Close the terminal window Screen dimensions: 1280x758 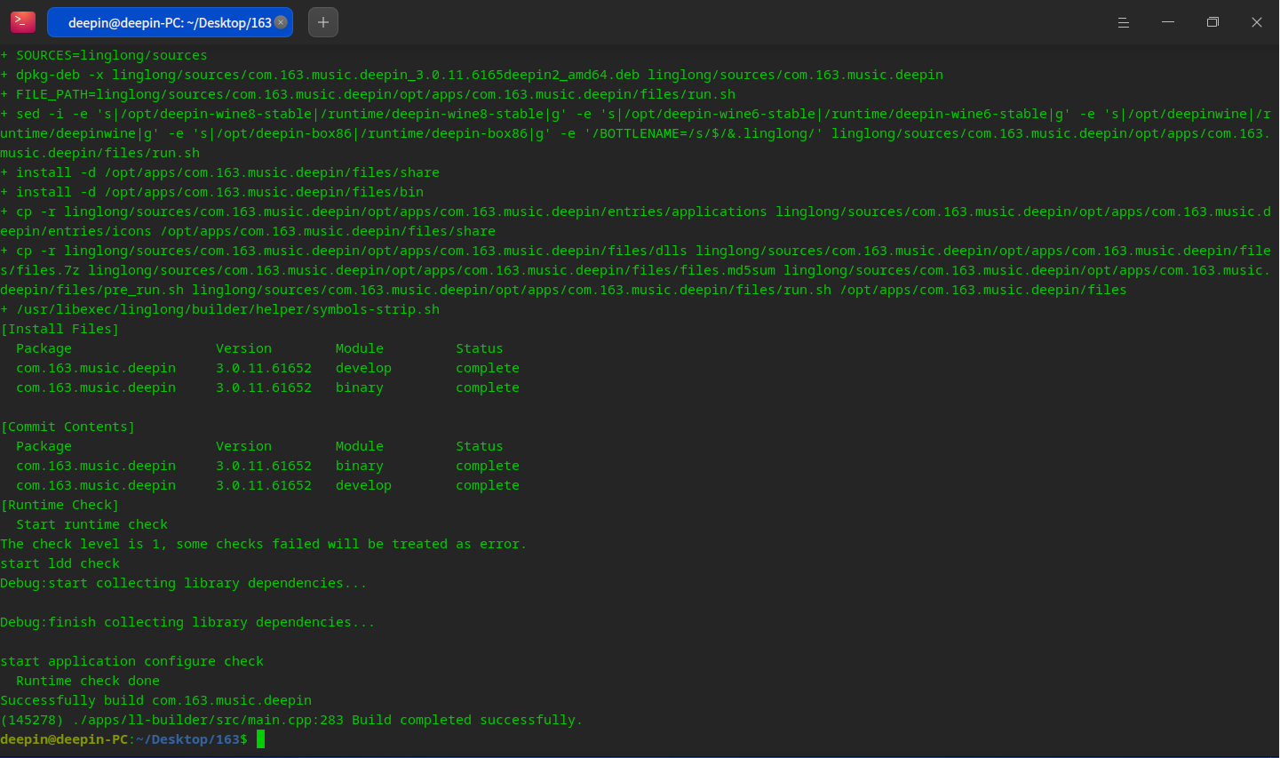[x=1257, y=22]
